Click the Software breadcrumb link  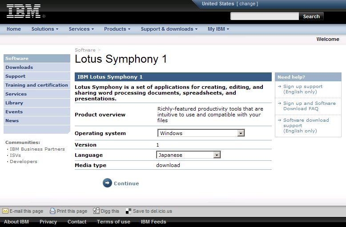[x=85, y=50]
